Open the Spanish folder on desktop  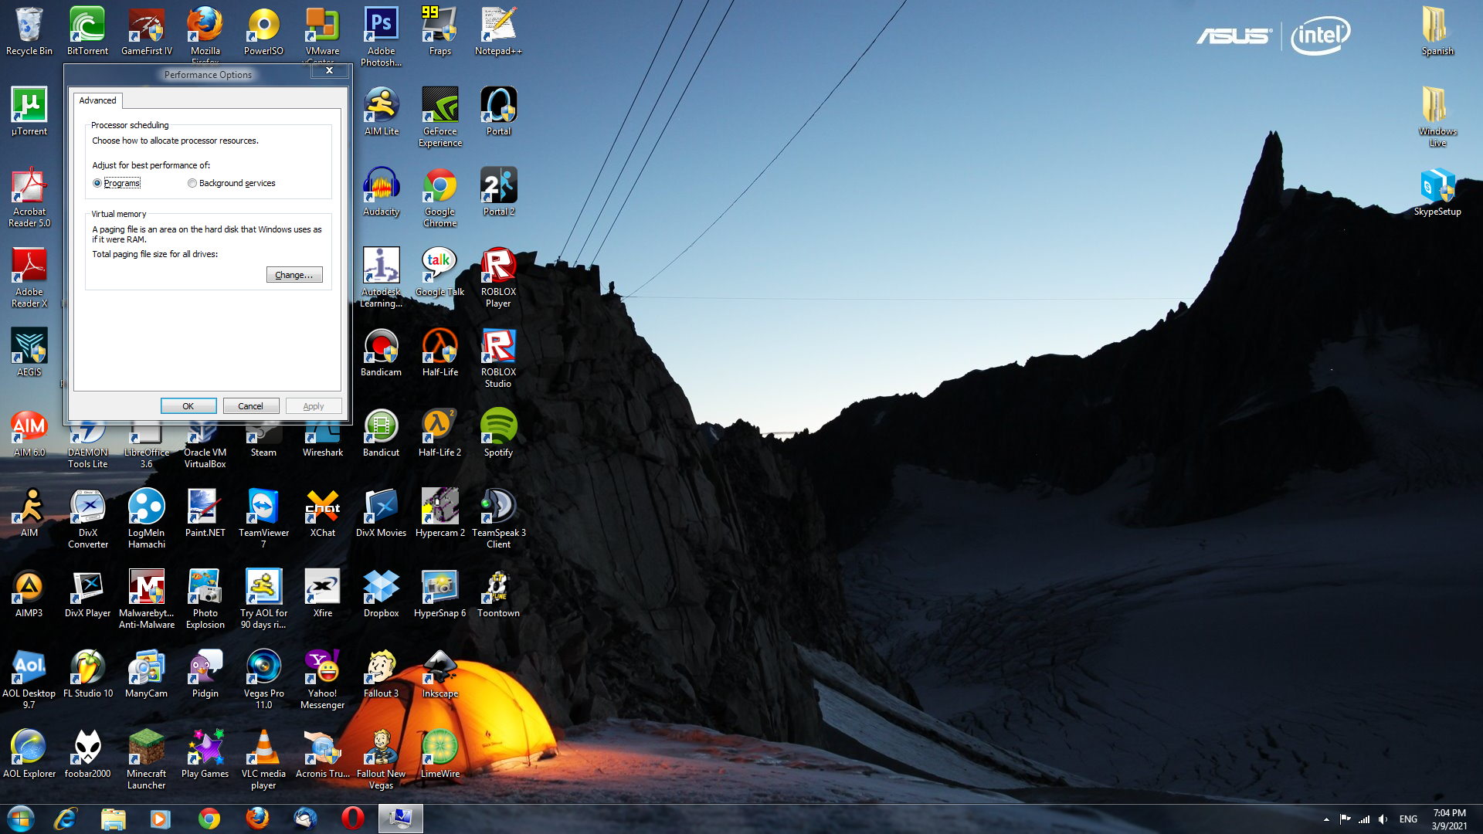(x=1437, y=25)
